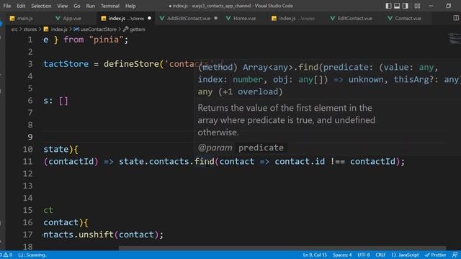Click unsaved dot on index.js stores tab
The height and width of the screenshot is (259, 461).
pos(149,18)
